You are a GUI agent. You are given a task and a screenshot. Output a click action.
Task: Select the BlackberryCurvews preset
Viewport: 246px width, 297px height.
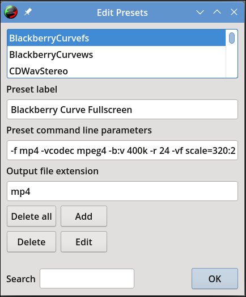pyautogui.click(x=116, y=55)
